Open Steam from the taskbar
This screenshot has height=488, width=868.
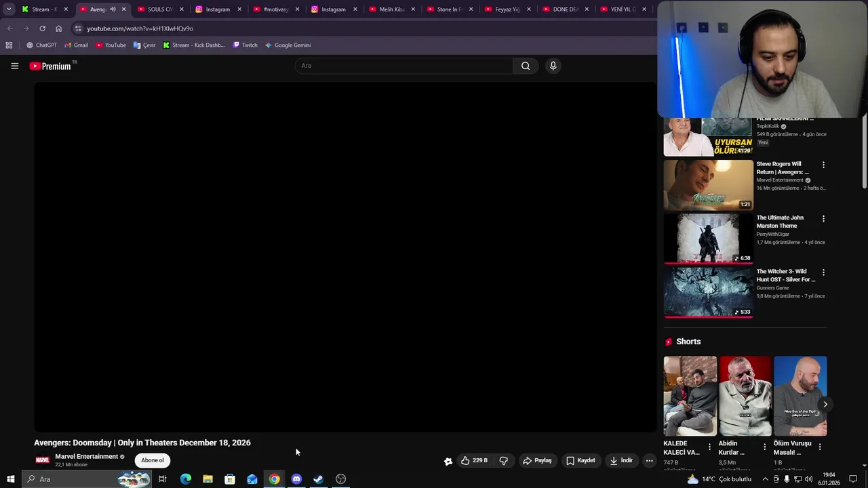(x=318, y=479)
